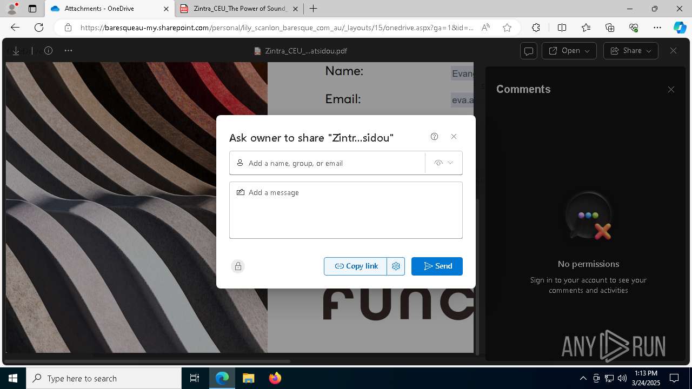Viewport: 692px width, 389px height.
Task: Close the Zintra_CEU PDF tab
Action: pos(295,9)
